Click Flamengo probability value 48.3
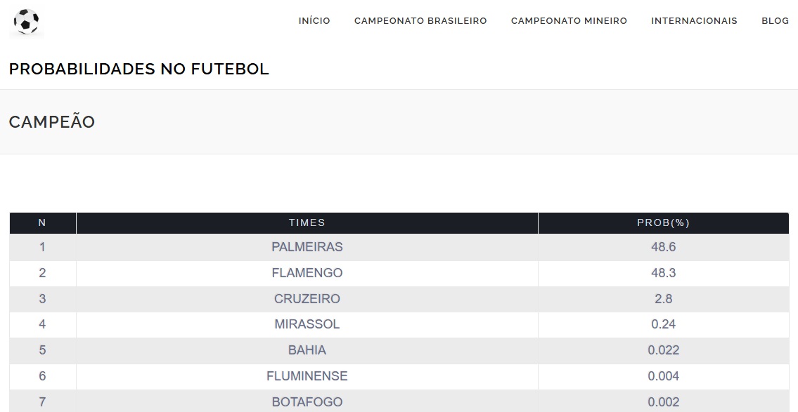This screenshot has height=412, width=798. click(x=663, y=273)
